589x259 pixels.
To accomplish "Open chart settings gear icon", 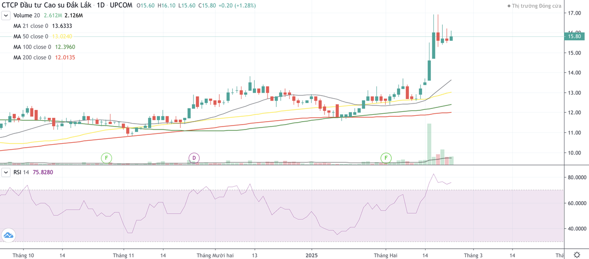I will click(x=576, y=255).
